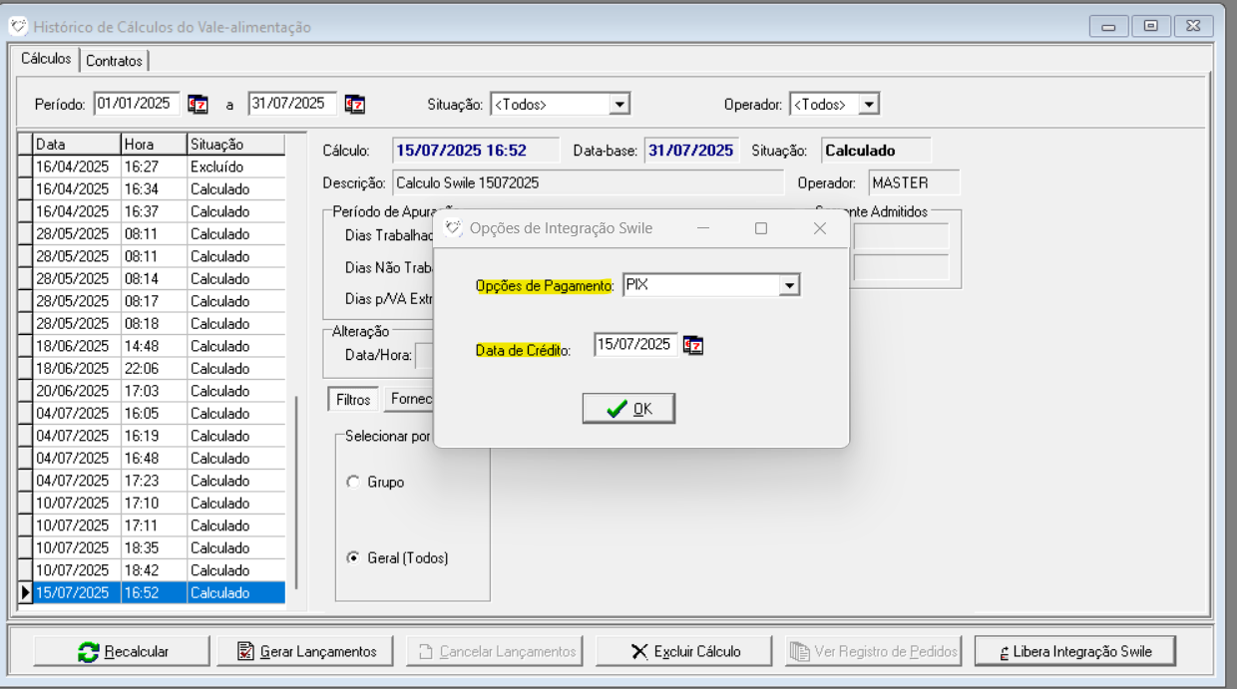1237x689 pixels.
Task: Select the Geral (Todos) radio option
Action: click(352, 558)
